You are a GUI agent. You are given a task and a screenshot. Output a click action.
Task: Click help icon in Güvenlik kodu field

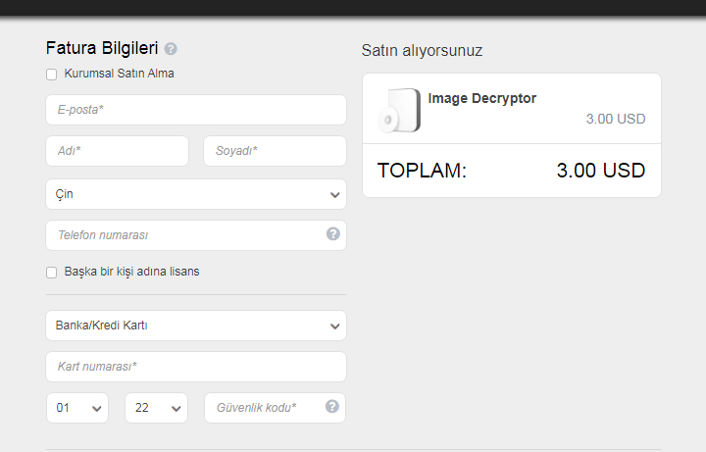coord(332,407)
